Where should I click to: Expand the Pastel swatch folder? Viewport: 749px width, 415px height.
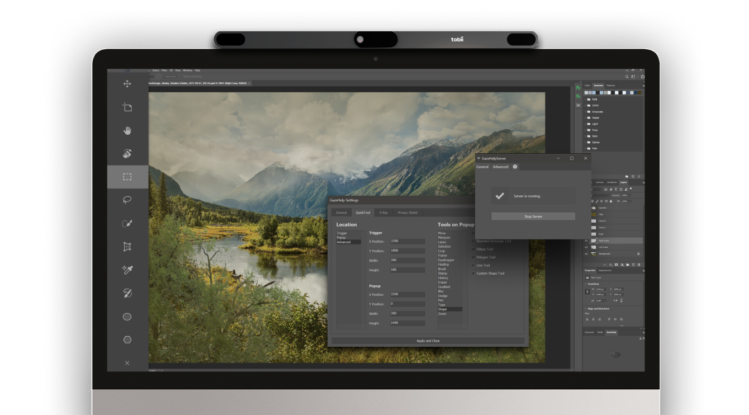[585, 118]
